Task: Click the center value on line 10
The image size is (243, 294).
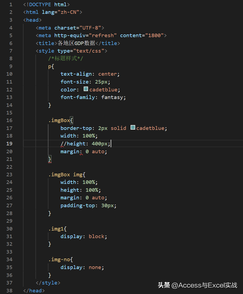Action: pos(108,74)
